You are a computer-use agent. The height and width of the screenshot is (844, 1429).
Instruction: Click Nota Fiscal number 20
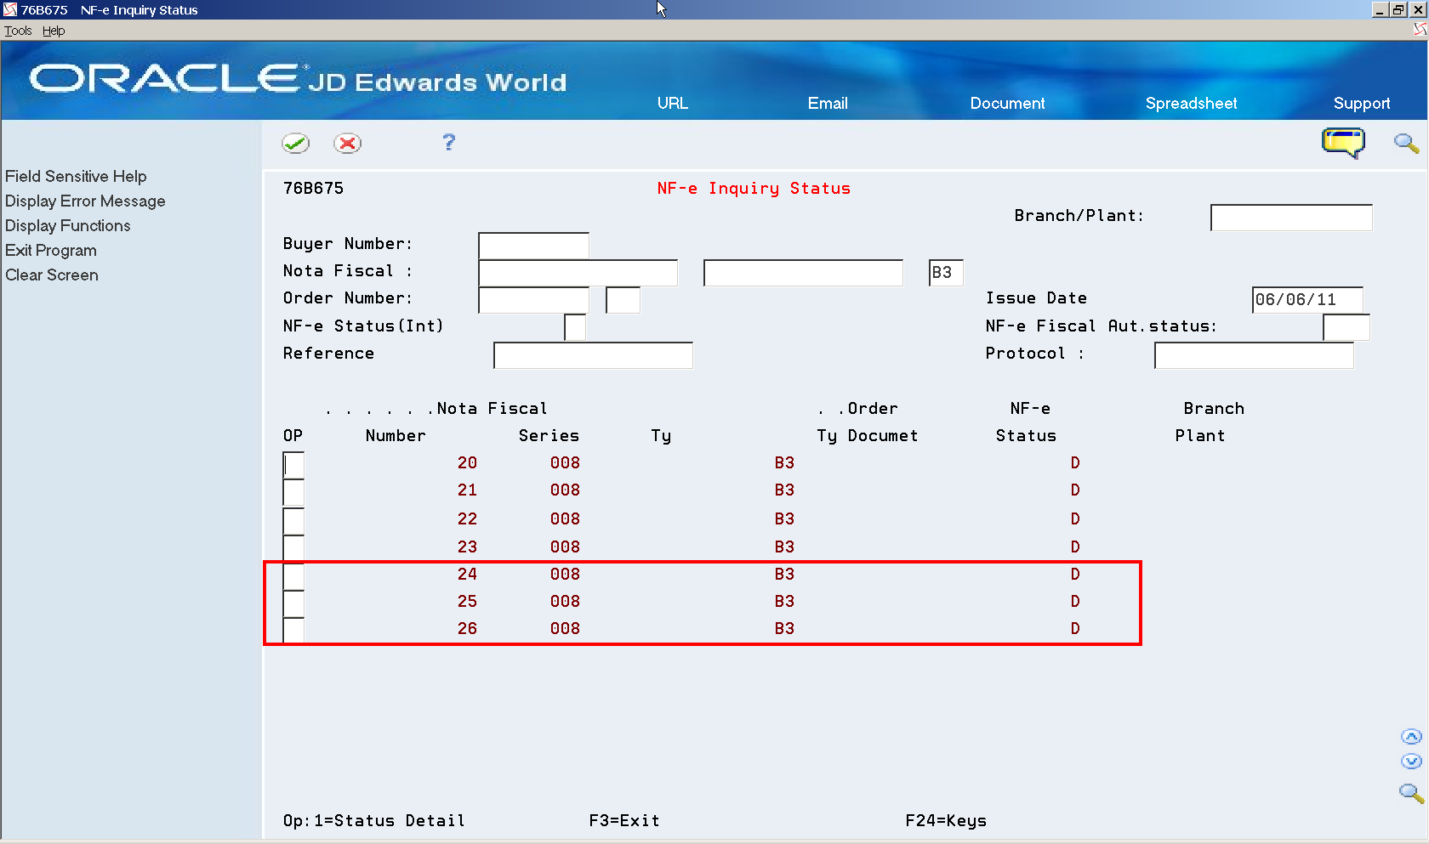(467, 462)
